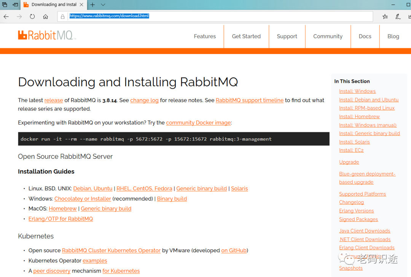Image resolution: width=411 pixels, height=277 pixels.
Task: Open Windows Binary build link
Action: click(172, 199)
